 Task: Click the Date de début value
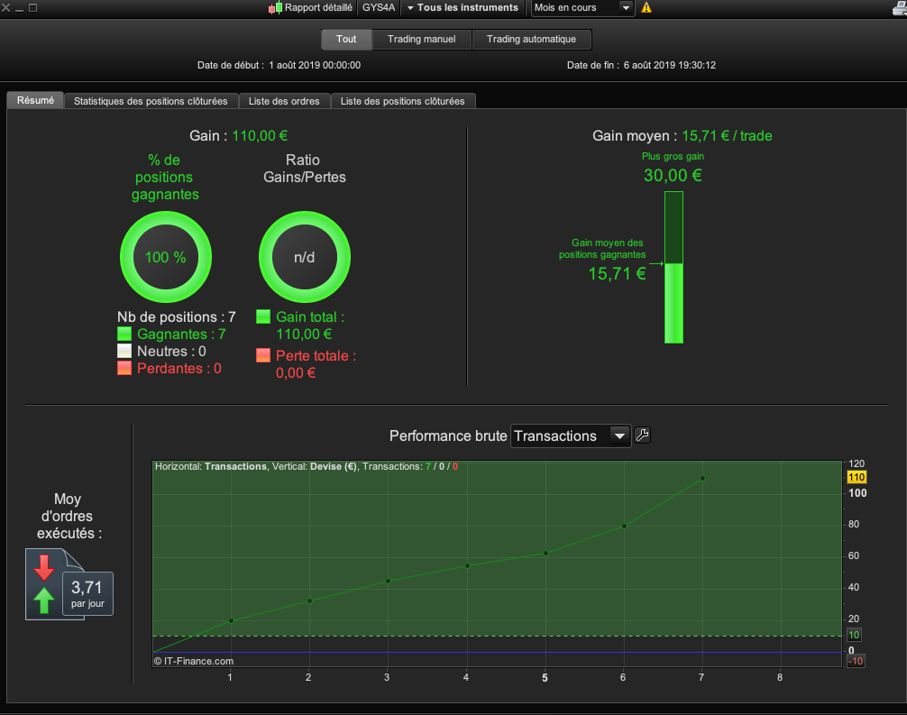tap(315, 65)
